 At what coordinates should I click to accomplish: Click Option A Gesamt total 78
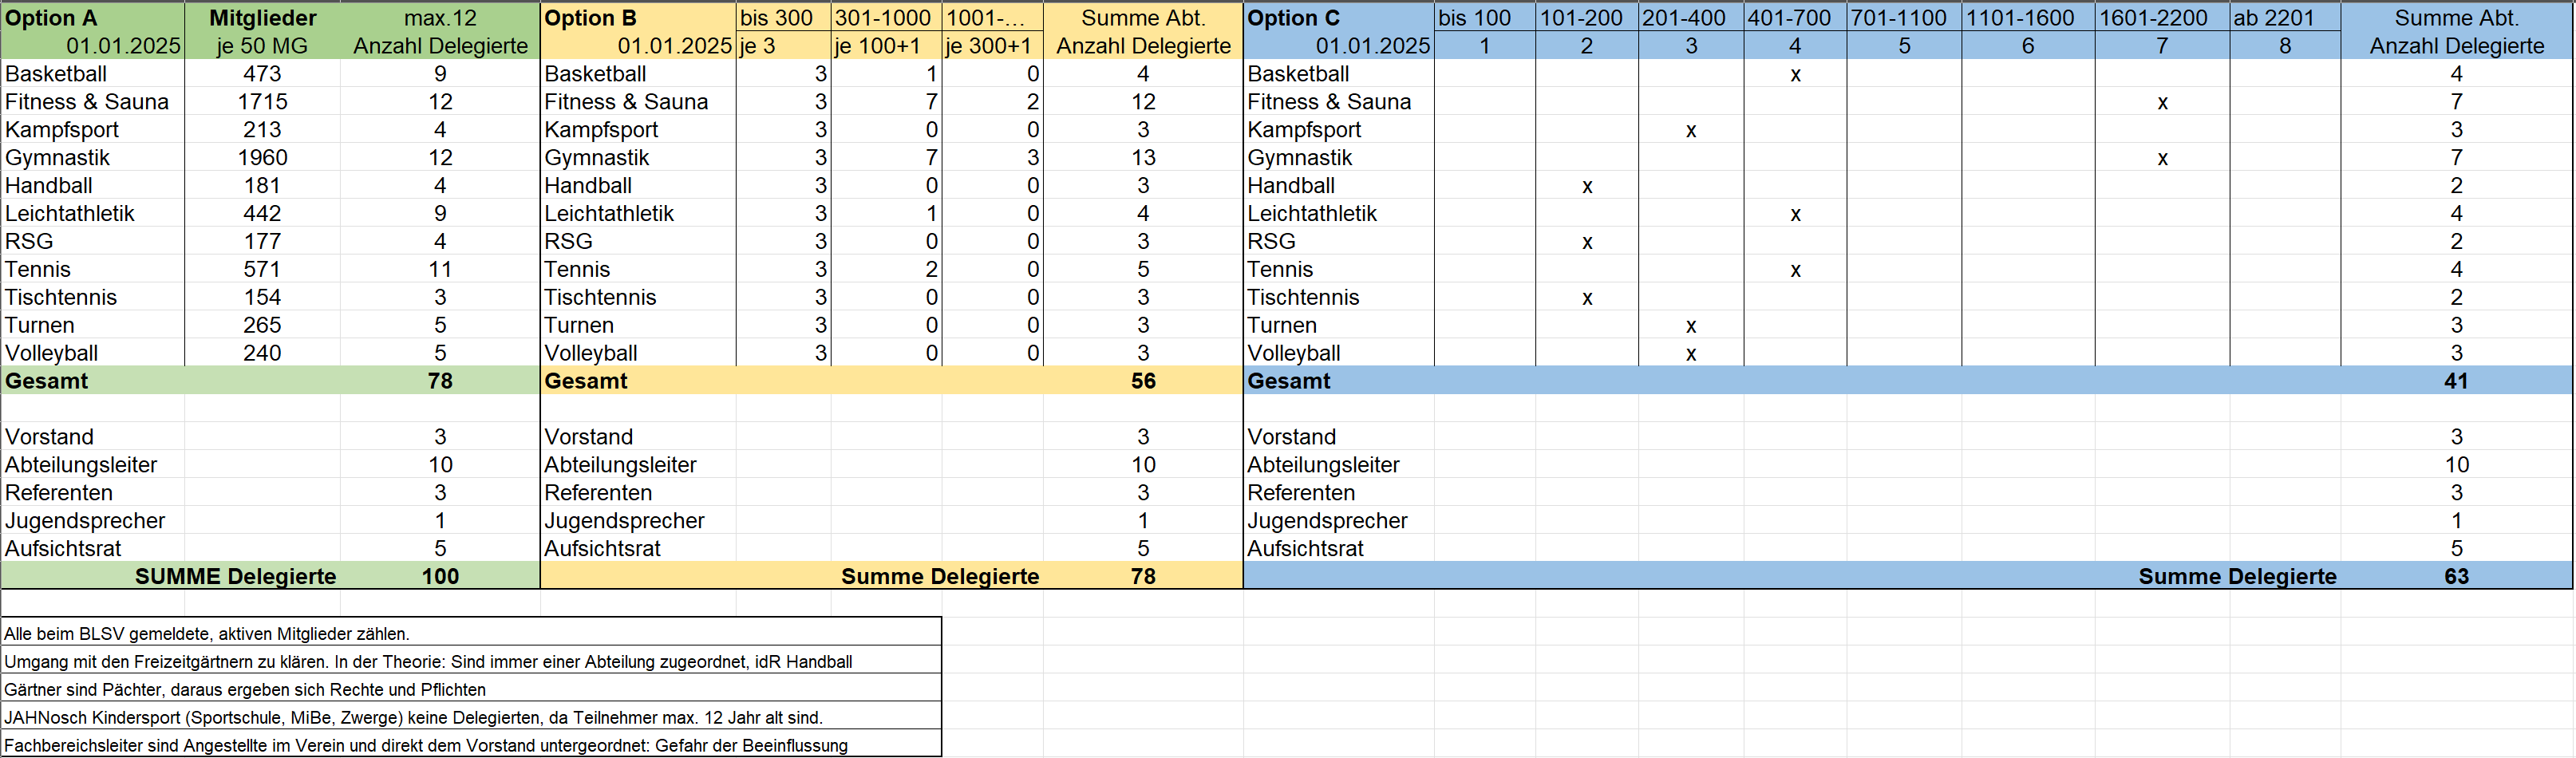tap(440, 381)
